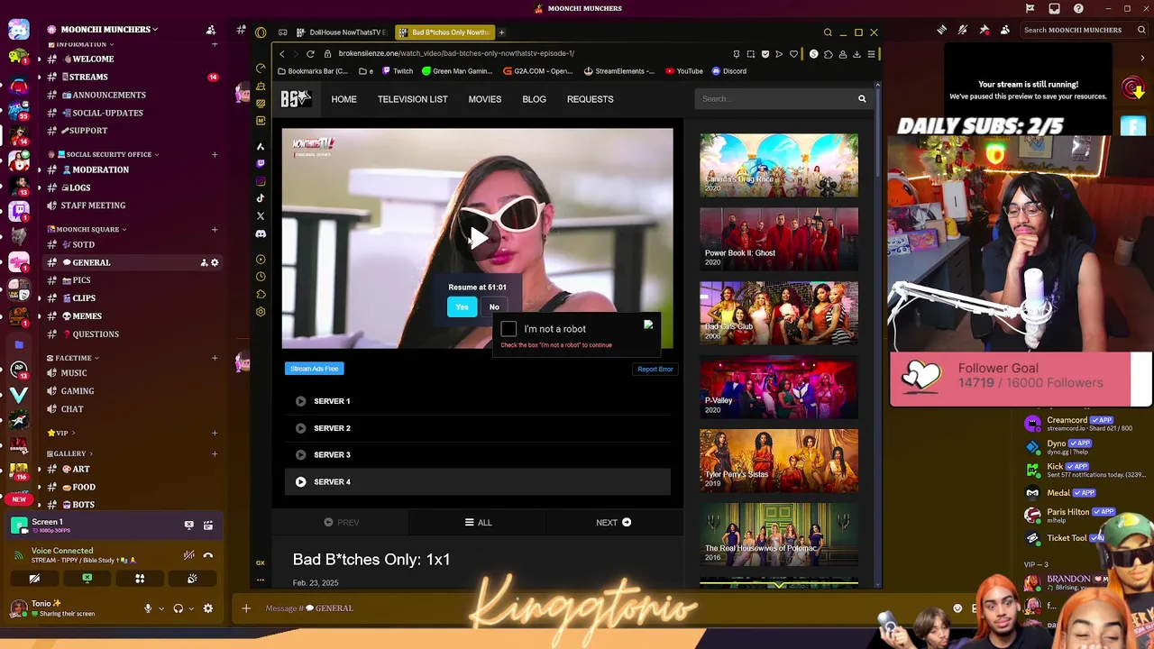Open browser extensions puzzle icon
The image size is (1154, 649).
tap(829, 54)
